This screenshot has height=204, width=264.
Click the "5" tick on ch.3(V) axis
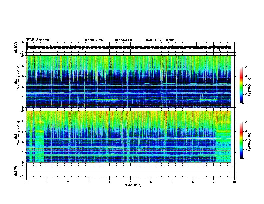pyautogui.click(x=23, y=166)
